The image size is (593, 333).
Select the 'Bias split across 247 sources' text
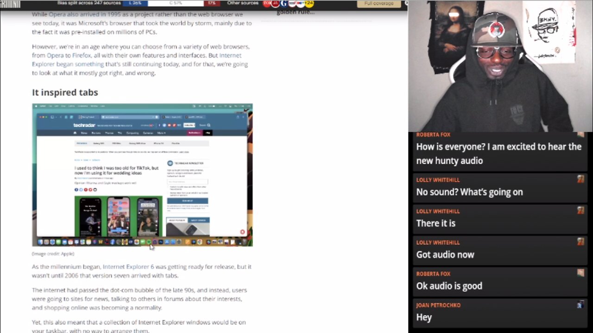pyautogui.click(x=88, y=3)
